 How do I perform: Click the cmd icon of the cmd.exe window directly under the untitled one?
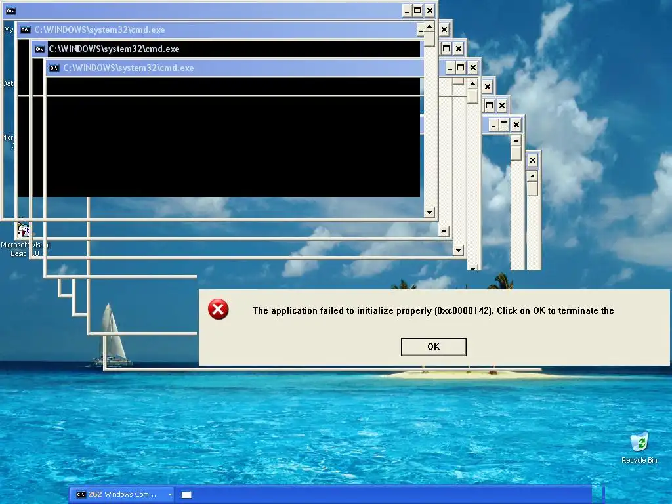tap(26, 30)
